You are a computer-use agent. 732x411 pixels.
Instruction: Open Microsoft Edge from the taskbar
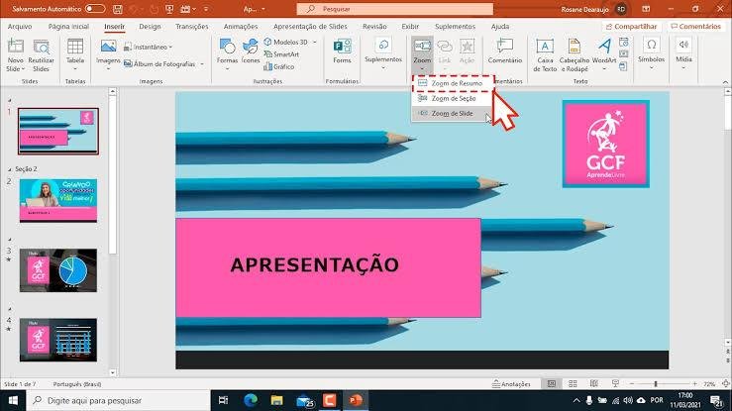(251, 400)
